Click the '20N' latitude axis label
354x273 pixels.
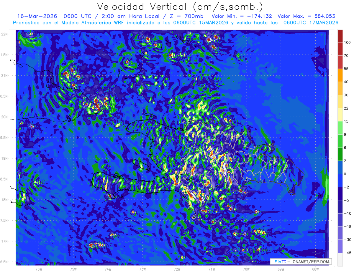point(5,117)
